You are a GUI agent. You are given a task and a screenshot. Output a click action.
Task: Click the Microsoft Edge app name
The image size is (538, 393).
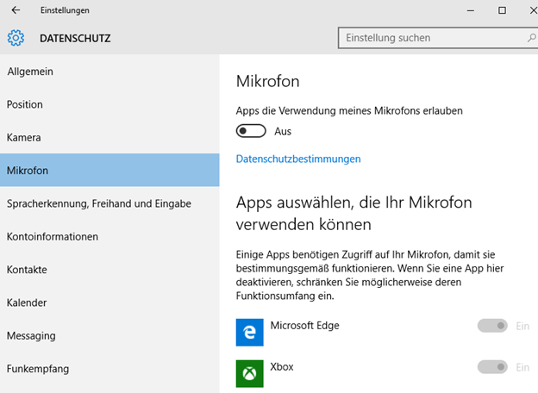304,325
